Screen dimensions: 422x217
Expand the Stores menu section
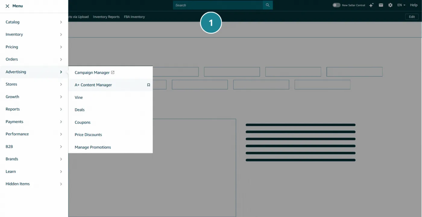point(34,84)
